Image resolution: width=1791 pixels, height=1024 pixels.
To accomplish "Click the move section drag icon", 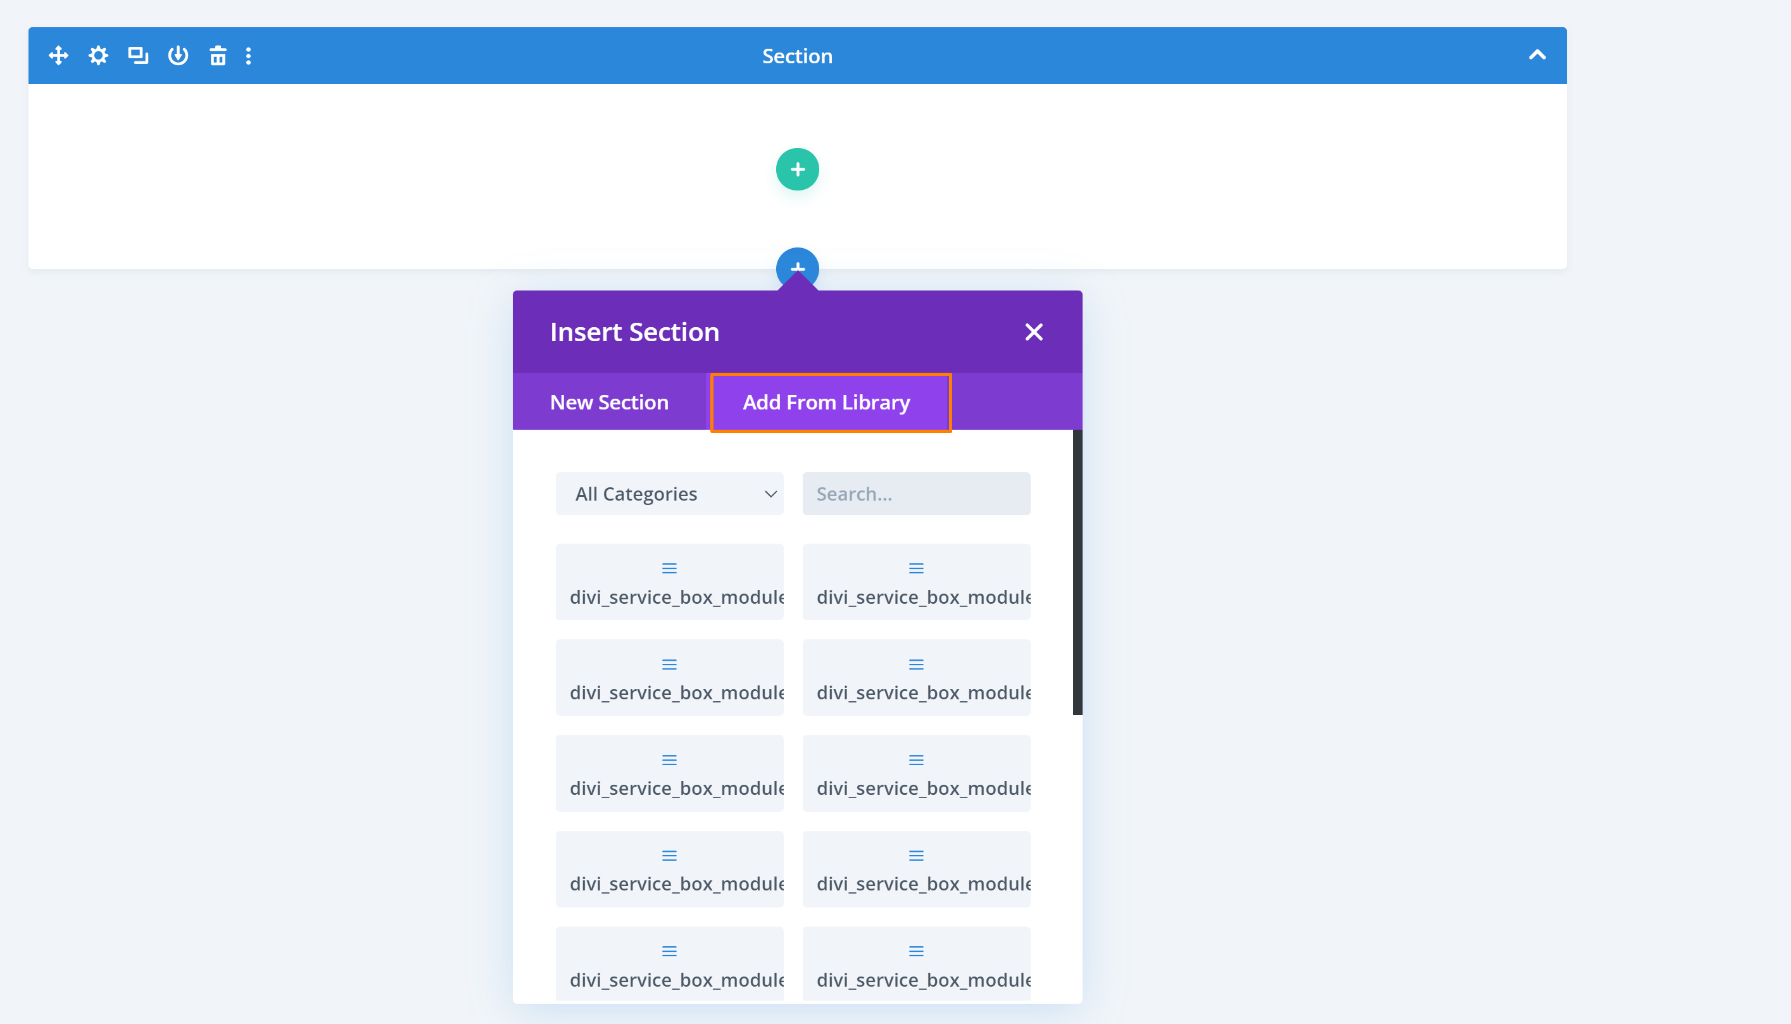I will click(x=58, y=56).
